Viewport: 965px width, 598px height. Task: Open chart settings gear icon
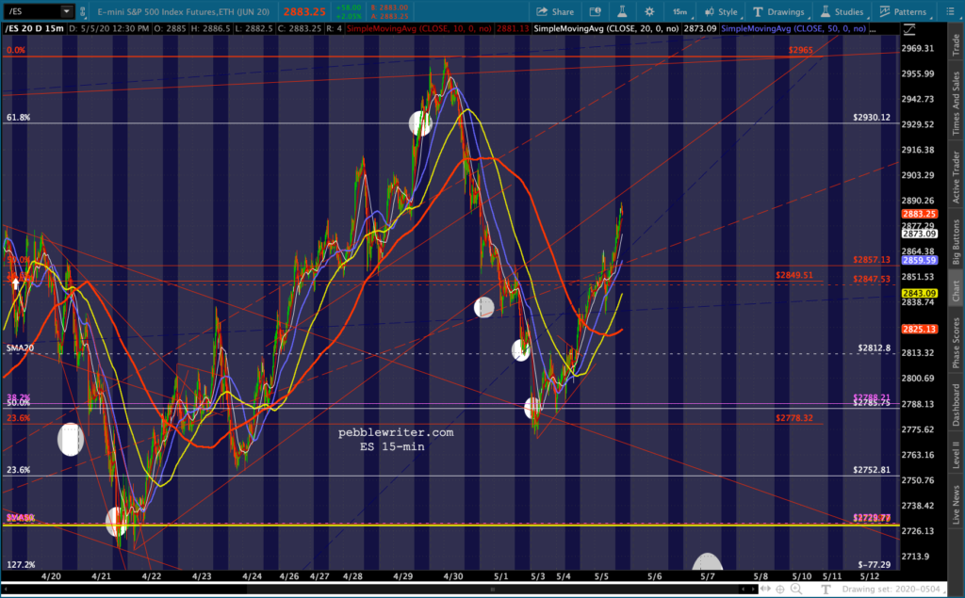pos(649,11)
